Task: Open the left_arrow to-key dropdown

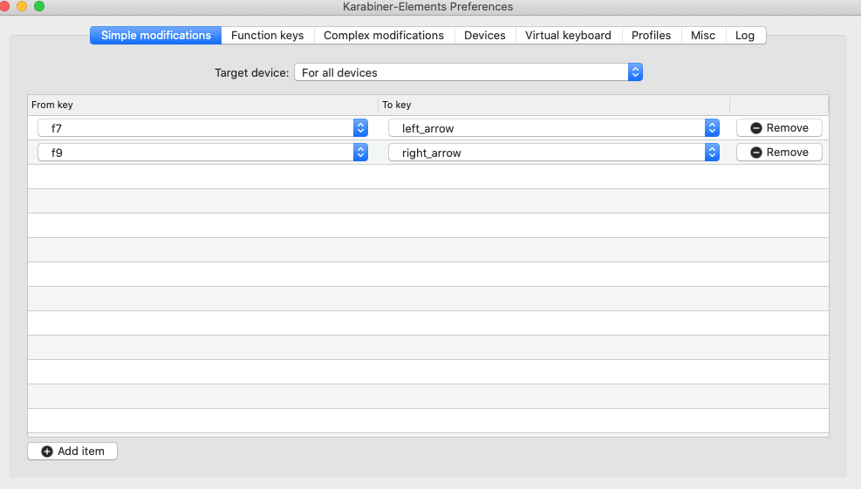Action: (x=553, y=128)
